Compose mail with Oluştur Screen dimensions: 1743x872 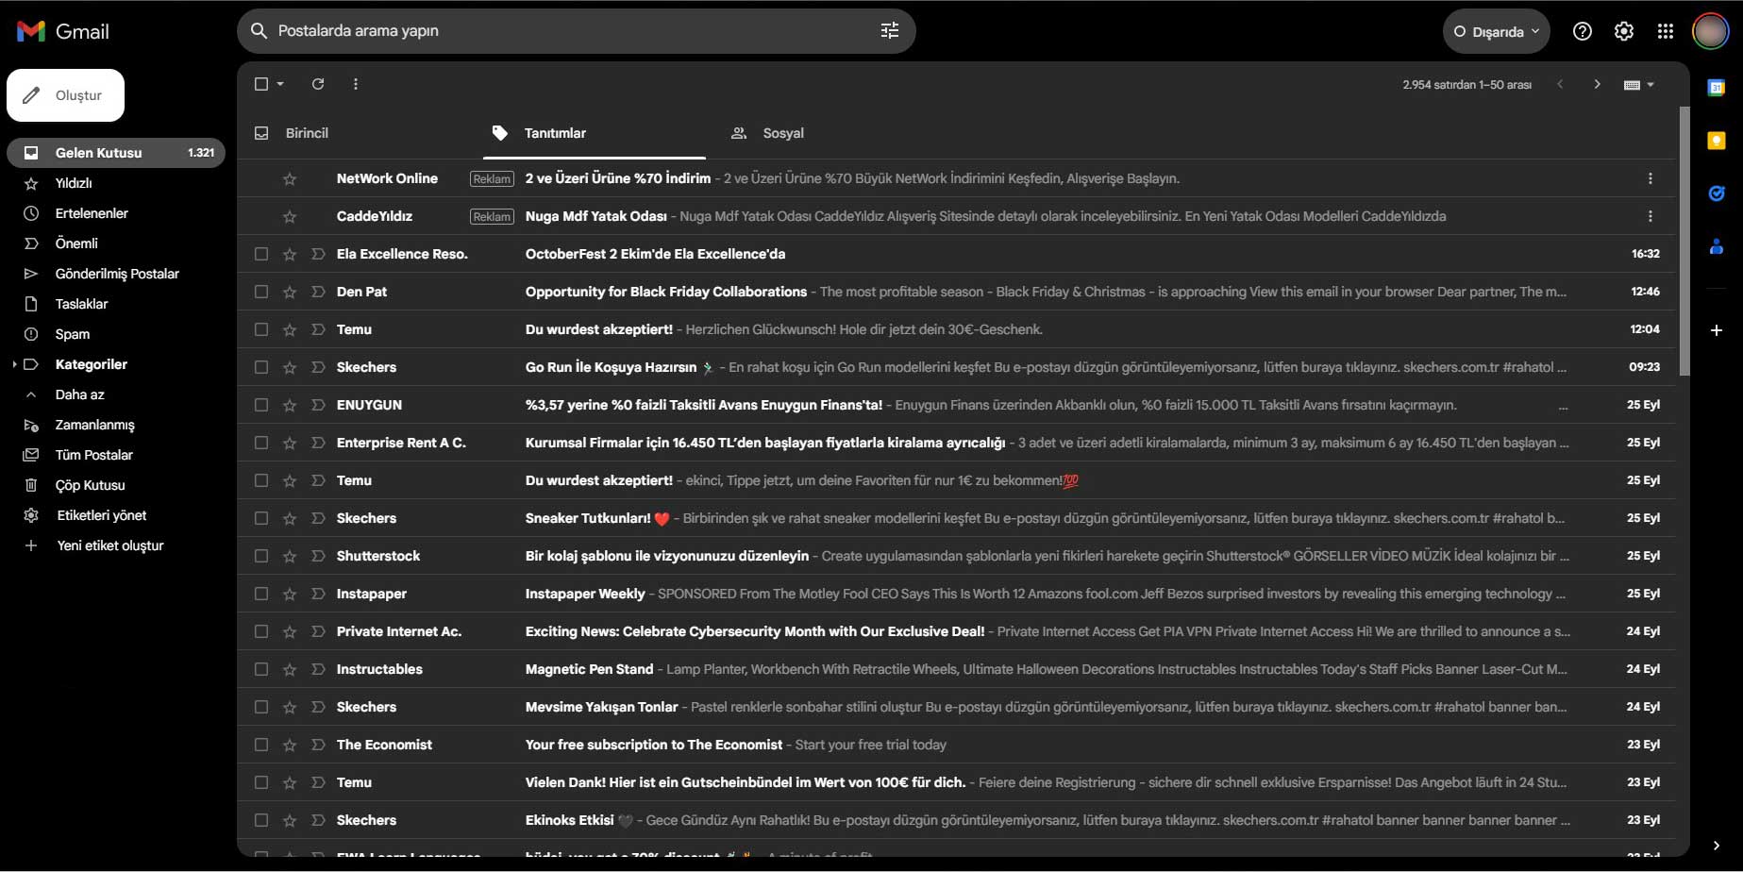pos(65,95)
